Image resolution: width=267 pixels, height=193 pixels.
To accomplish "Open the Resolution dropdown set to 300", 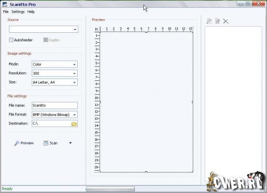I will [54, 73].
